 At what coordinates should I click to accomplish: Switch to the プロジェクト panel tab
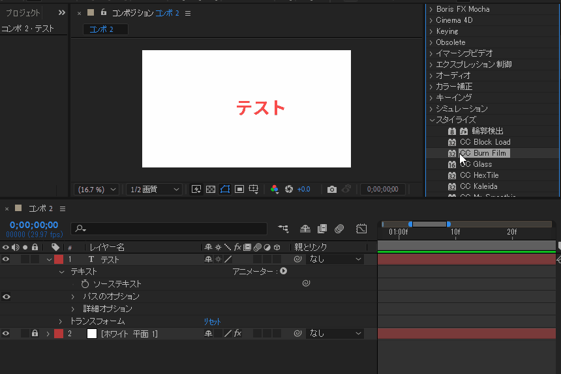23,13
